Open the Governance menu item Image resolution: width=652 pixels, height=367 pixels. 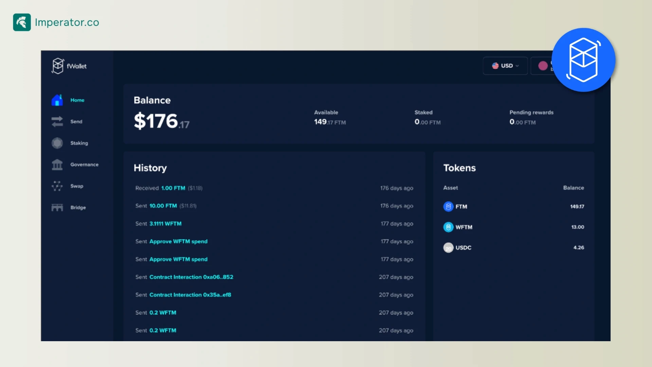point(84,164)
